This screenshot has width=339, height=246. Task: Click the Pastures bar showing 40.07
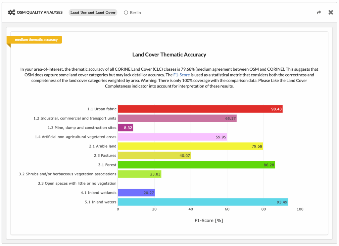click(x=154, y=155)
